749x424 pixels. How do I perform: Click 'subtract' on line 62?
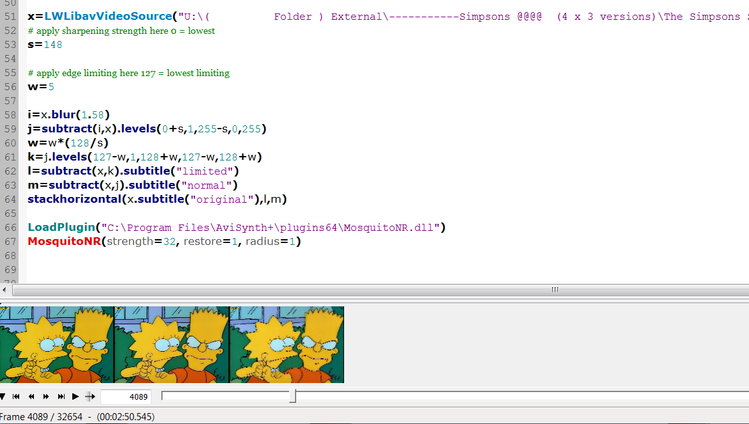(67, 171)
